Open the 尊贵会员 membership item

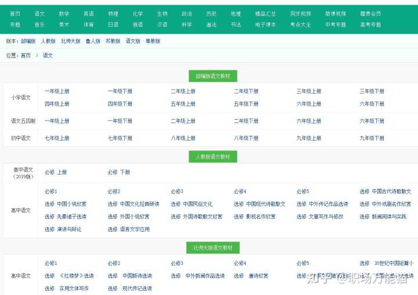coord(370,13)
